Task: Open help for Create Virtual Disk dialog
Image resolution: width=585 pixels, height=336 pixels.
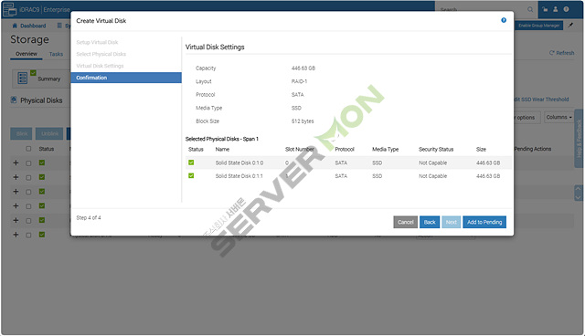Action: [504, 20]
